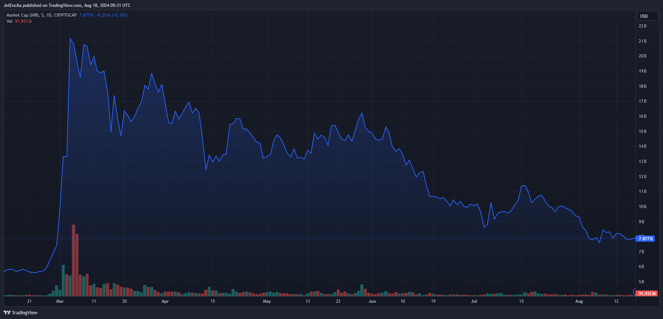Screen dimensions: 663x319
Task: Click the legend value 7.877 B
Action: tap(86, 15)
